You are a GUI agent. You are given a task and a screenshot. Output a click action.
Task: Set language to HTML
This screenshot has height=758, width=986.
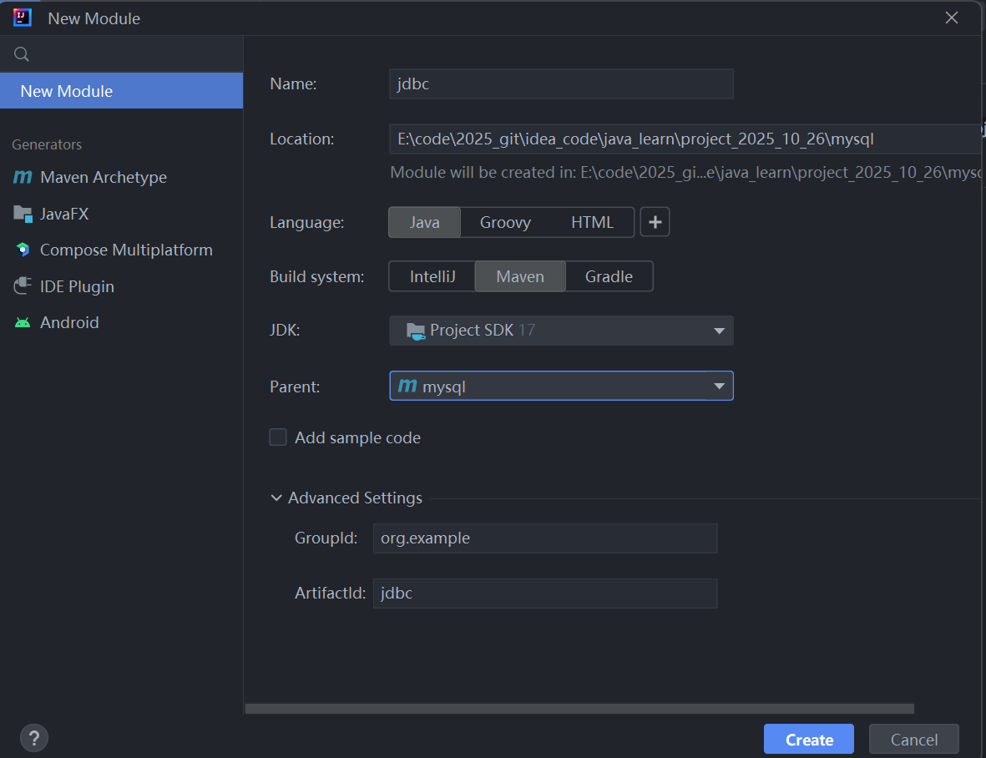tap(592, 223)
